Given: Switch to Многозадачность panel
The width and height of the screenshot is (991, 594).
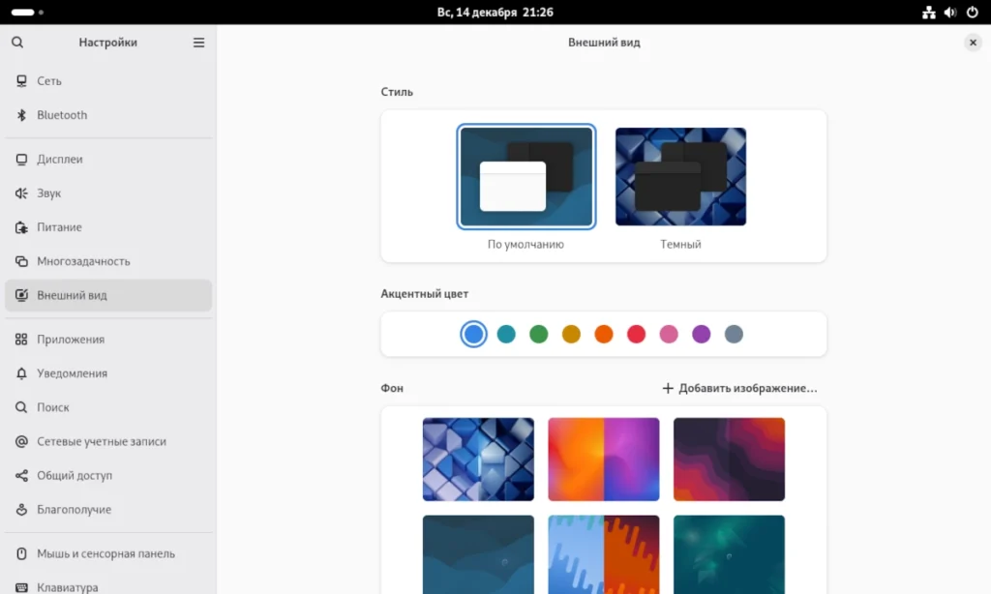Looking at the screenshot, I should tap(108, 261).
